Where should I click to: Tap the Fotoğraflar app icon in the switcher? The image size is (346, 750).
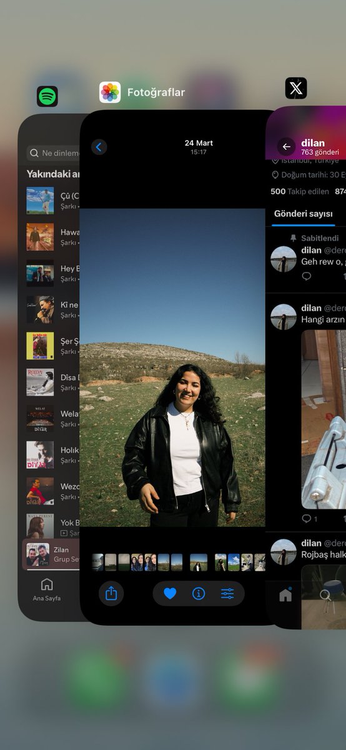(x=110, y=92)
